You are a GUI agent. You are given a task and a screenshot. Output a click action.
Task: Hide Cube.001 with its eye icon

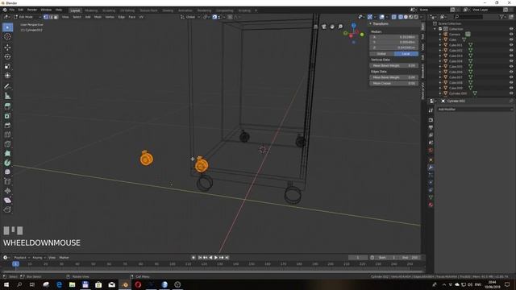[511, 45]
